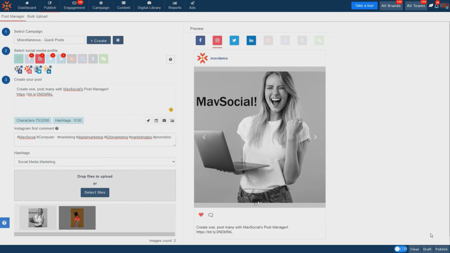Remove the selected Facebook profile avatar
Image resolution: width=450 pixels, height=253 pixels.
pyautogui.click(x=21, y=67)
